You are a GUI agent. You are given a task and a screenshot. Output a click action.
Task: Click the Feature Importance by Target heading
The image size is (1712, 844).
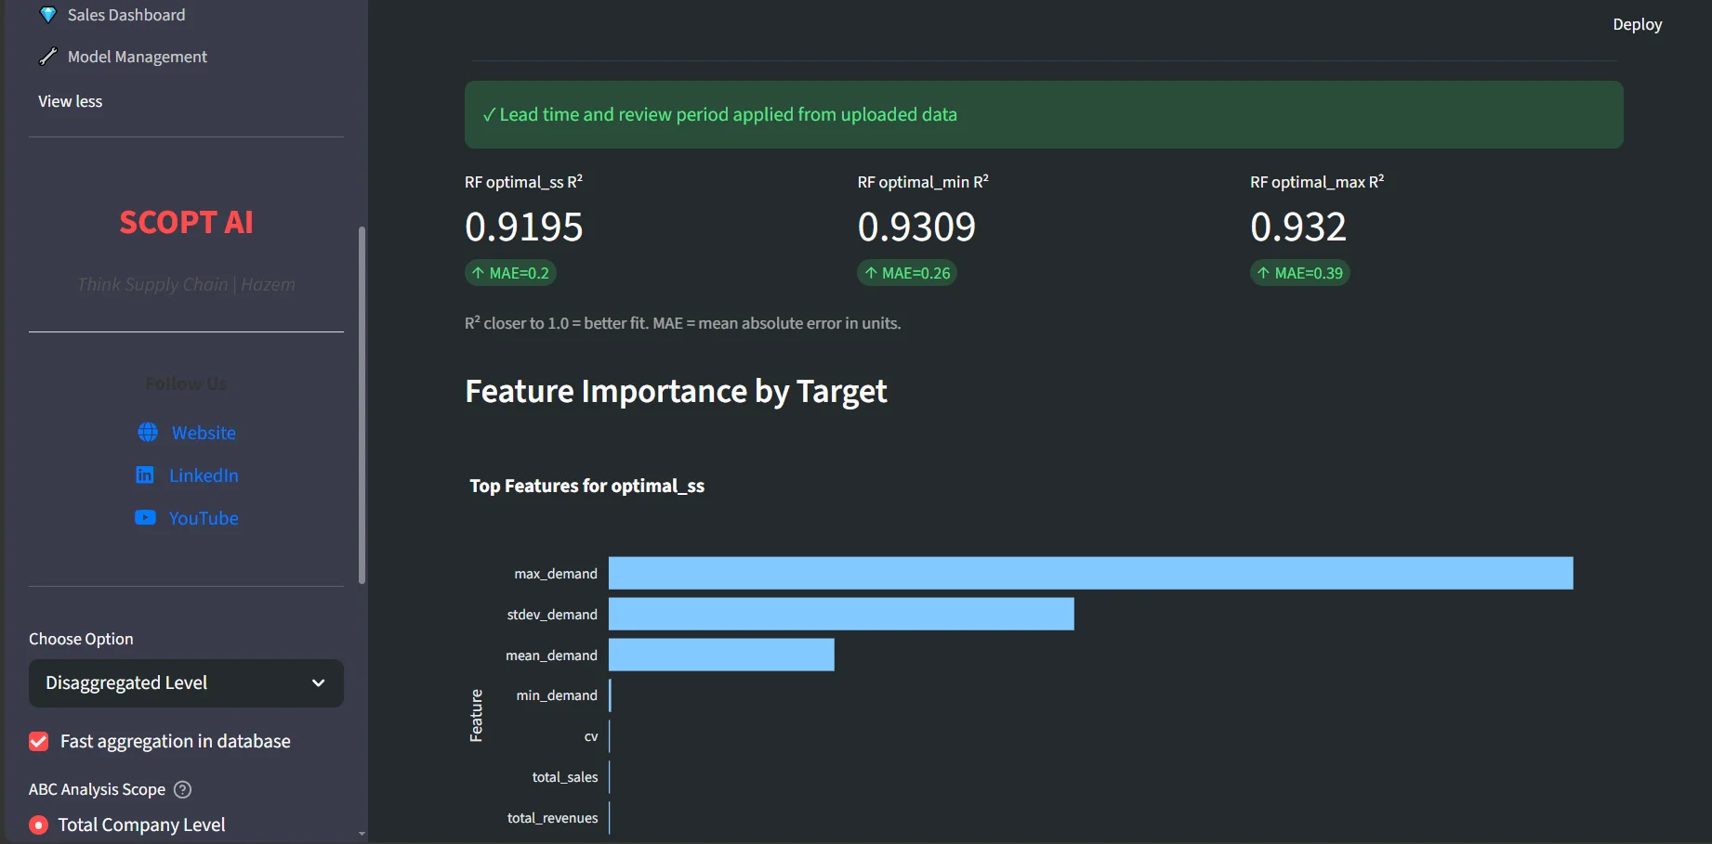(x=676, y=391)
